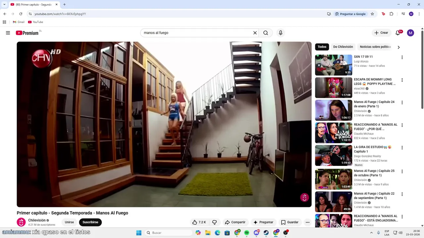424x238 pixels.
Task: Click the Compartir button
Action: coord(235,222)
